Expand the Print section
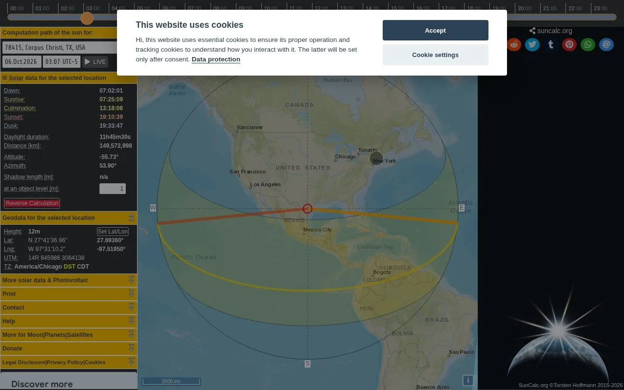Screen dimensions: 624x390 pyautogui.click(x=68, y=294)
